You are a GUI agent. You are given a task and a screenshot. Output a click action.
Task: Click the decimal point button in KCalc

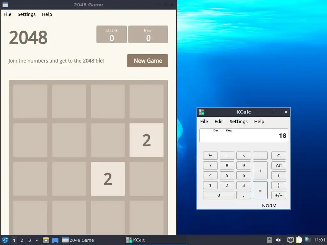pyautogui.click(x=244, y=195)
